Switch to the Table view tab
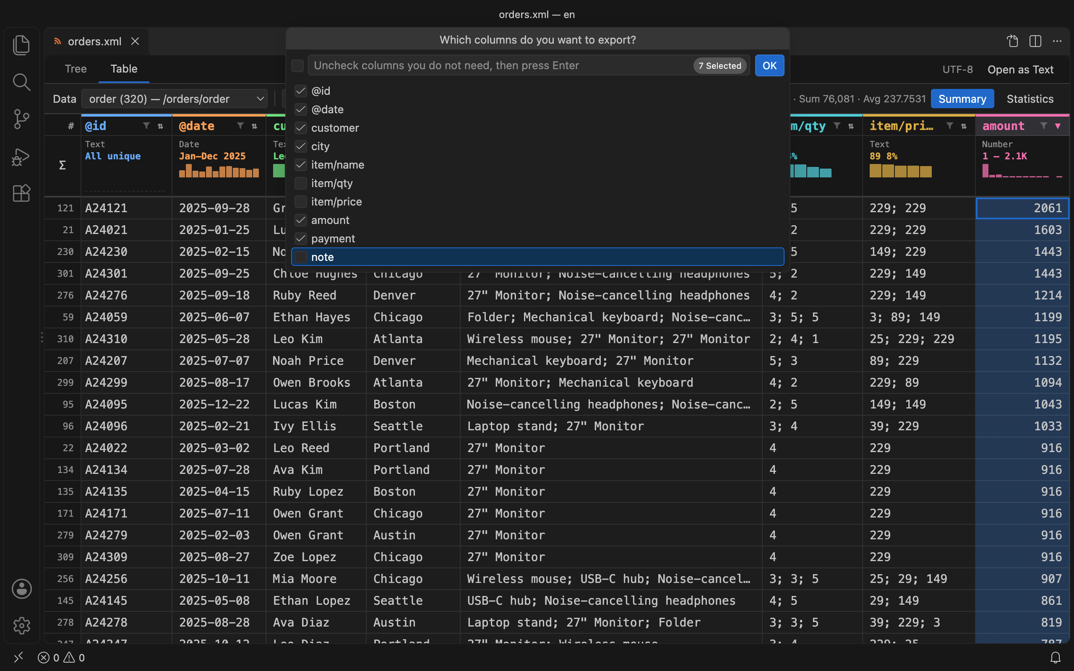This screenshot has width=1074, height=671. [x=124, y=69]
